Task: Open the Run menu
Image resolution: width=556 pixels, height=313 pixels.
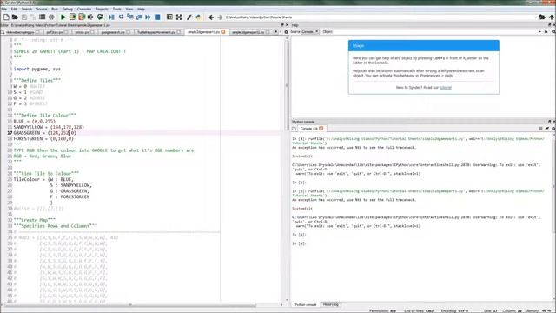Action: click(x=55, y=9)
